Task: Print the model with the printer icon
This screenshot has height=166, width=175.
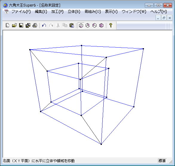Action: point(35,26)
